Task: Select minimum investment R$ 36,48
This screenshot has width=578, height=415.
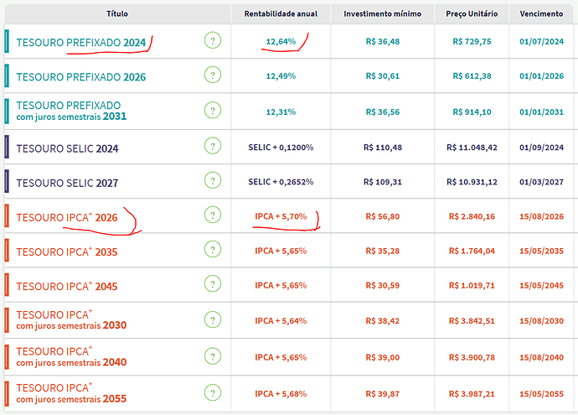Action: (x=383, y=41)
